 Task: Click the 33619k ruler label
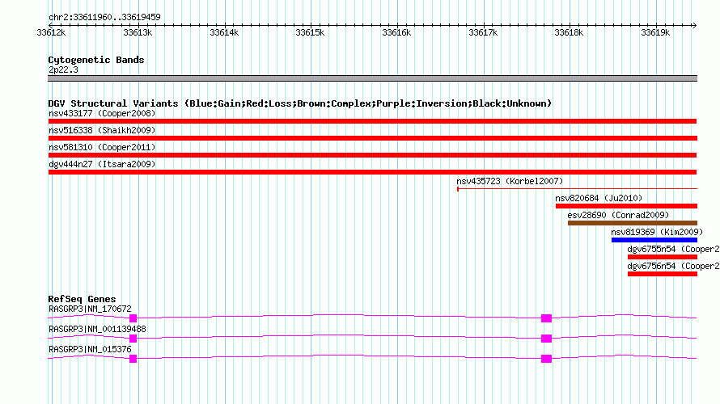[x=655, y=32]
